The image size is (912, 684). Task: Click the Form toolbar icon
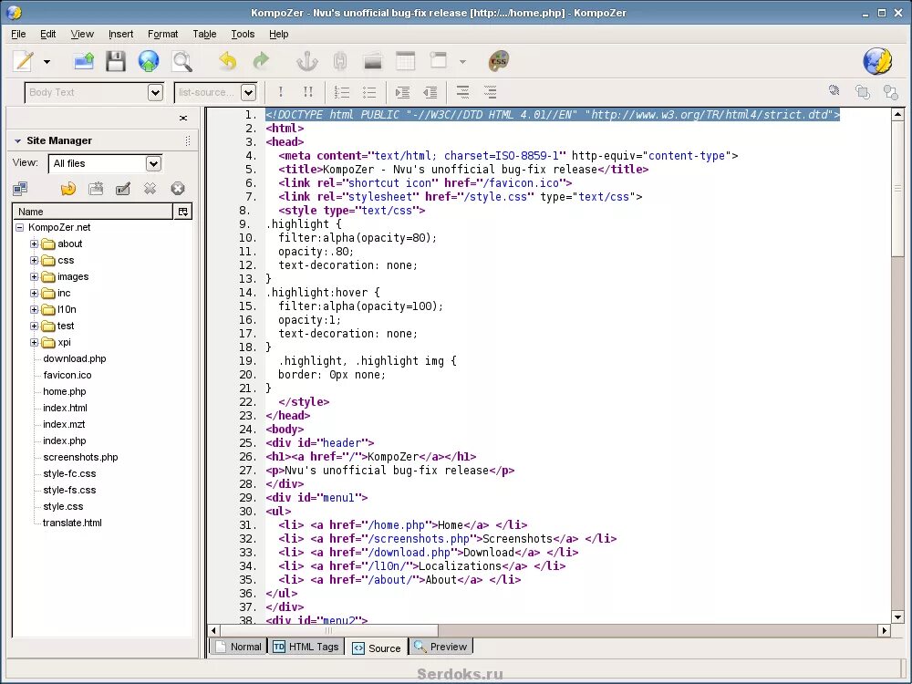439,60
